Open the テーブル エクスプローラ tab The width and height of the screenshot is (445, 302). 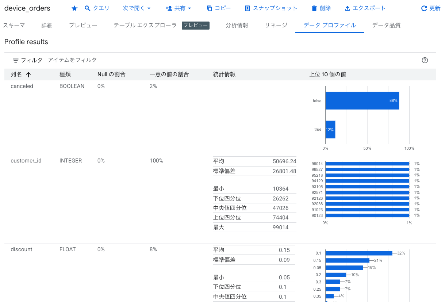(145, 25)
